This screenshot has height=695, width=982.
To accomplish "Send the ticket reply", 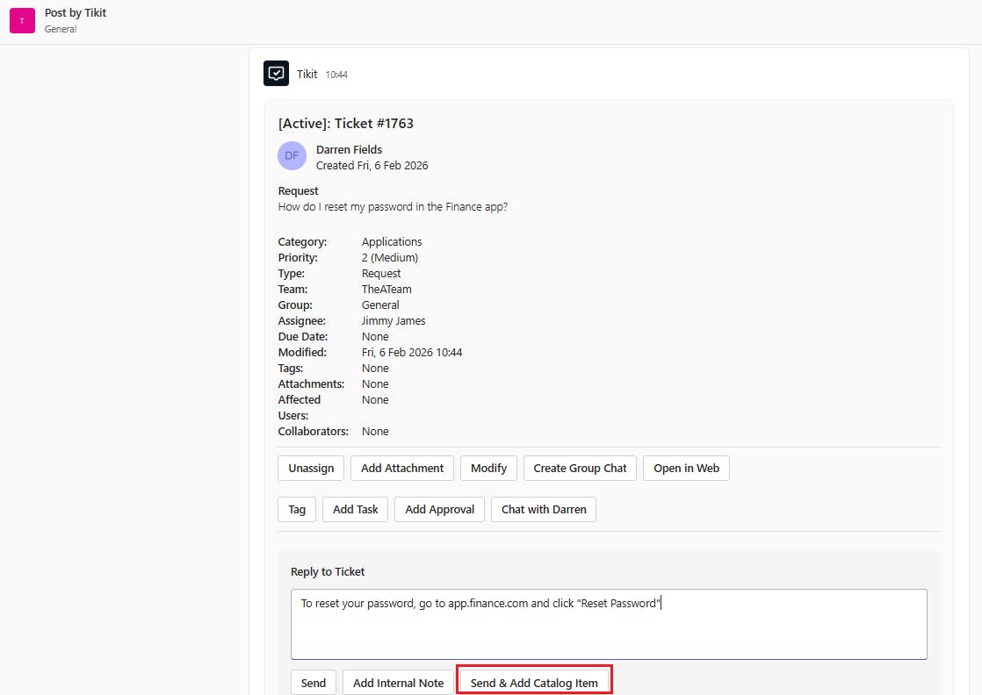I will (x=314, y=683).
